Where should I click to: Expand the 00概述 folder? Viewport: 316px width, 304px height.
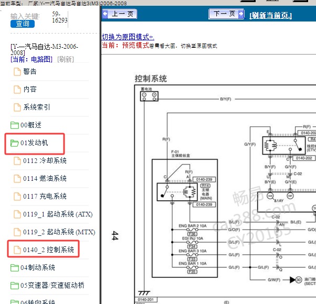click(x=30, y=125)
